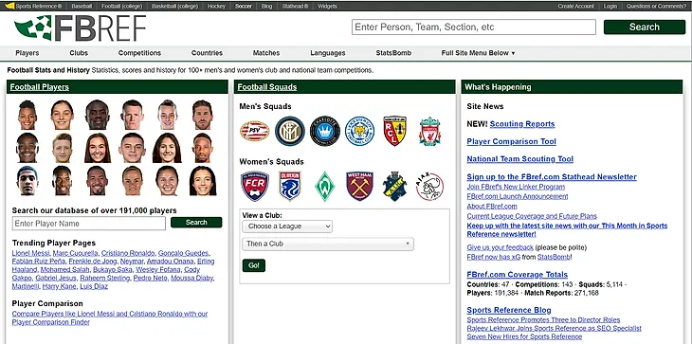
Task: Open the Languages menu
Action: pos(328,53)
